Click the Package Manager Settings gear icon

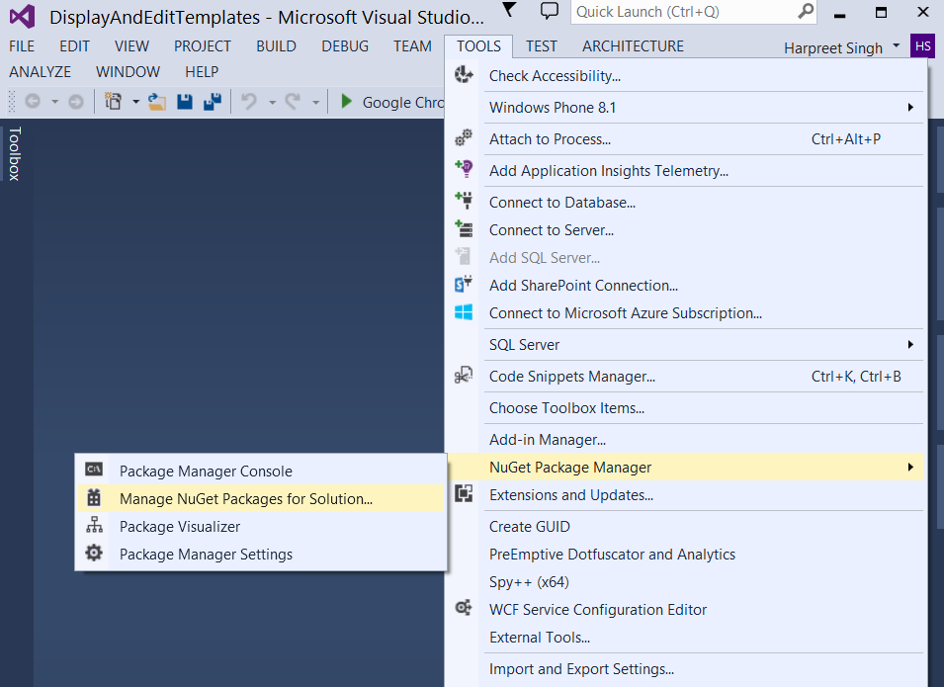tap(94, 554)
